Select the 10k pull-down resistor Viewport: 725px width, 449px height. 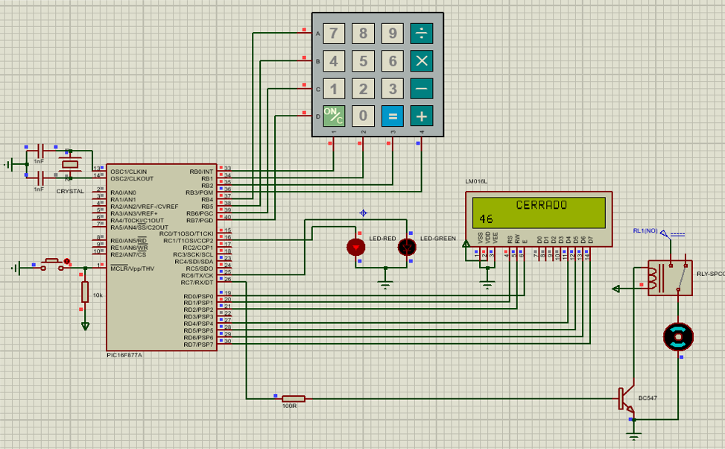pos(85,292)
